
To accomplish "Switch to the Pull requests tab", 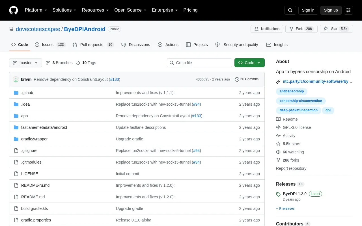I will tap(93, 45).
